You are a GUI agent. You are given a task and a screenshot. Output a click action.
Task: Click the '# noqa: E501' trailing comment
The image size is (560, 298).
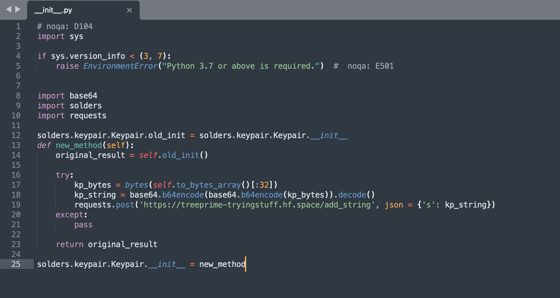(x=363, y=66)
